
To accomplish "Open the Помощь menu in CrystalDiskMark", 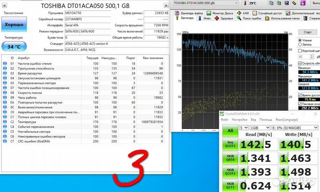I will 266,120.
